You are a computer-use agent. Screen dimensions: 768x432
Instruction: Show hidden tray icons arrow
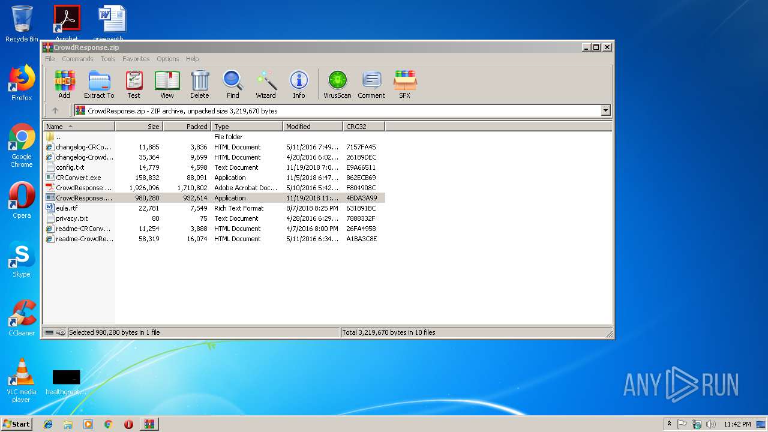tap(669, 424)
